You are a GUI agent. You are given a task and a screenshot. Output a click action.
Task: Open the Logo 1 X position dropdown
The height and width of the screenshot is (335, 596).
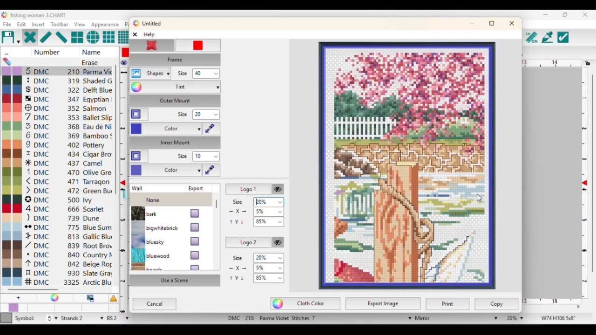tap(280, 212)
